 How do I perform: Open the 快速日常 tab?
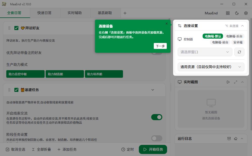(45, 13)
